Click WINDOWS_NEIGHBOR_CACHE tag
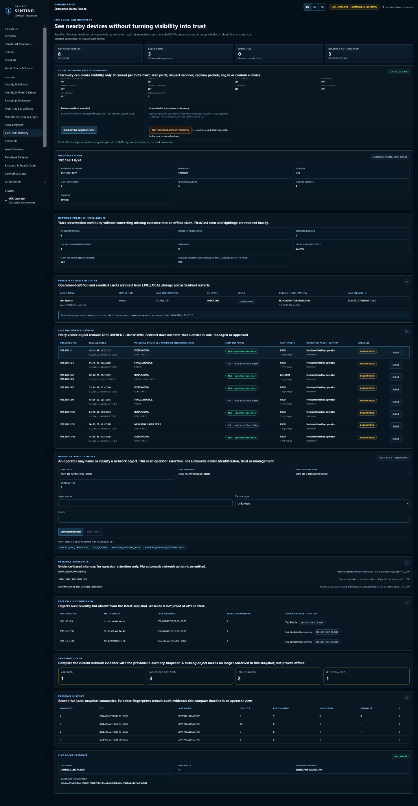The height and width of the screenshot is (806, 418). (x=126, y=547)
